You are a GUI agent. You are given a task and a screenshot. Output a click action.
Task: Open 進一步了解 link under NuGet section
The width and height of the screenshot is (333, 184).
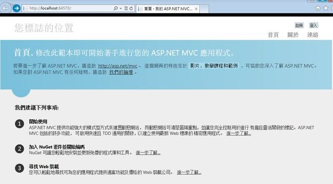(148, 152)
